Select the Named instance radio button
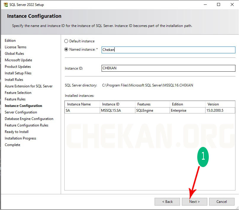This screenshot has width=239, height=210. pos(66,49)
